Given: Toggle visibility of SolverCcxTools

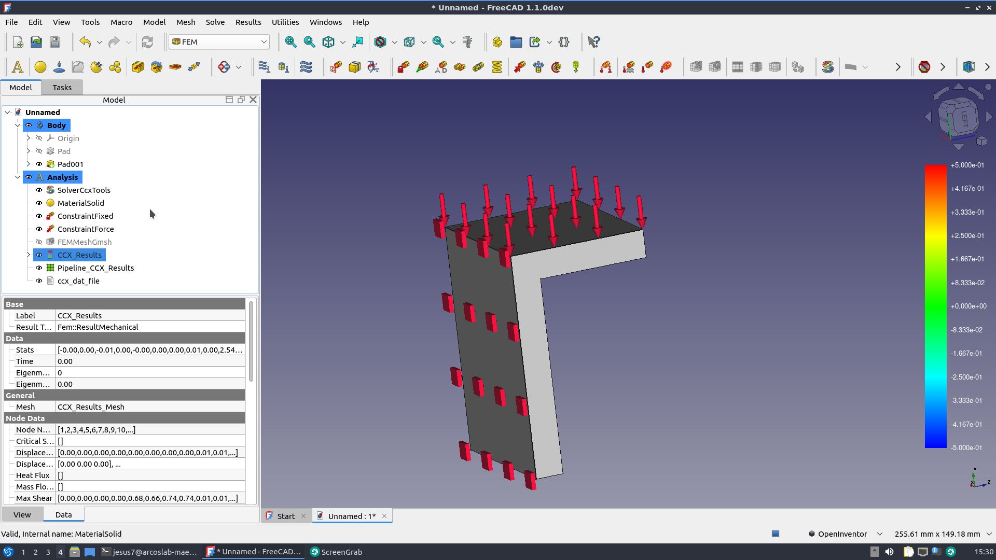Looking at the screenshot, I should (39, 190).
